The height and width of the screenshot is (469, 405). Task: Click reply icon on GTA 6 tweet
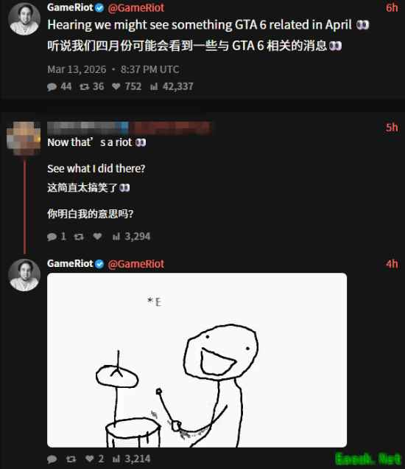[52, 87]
